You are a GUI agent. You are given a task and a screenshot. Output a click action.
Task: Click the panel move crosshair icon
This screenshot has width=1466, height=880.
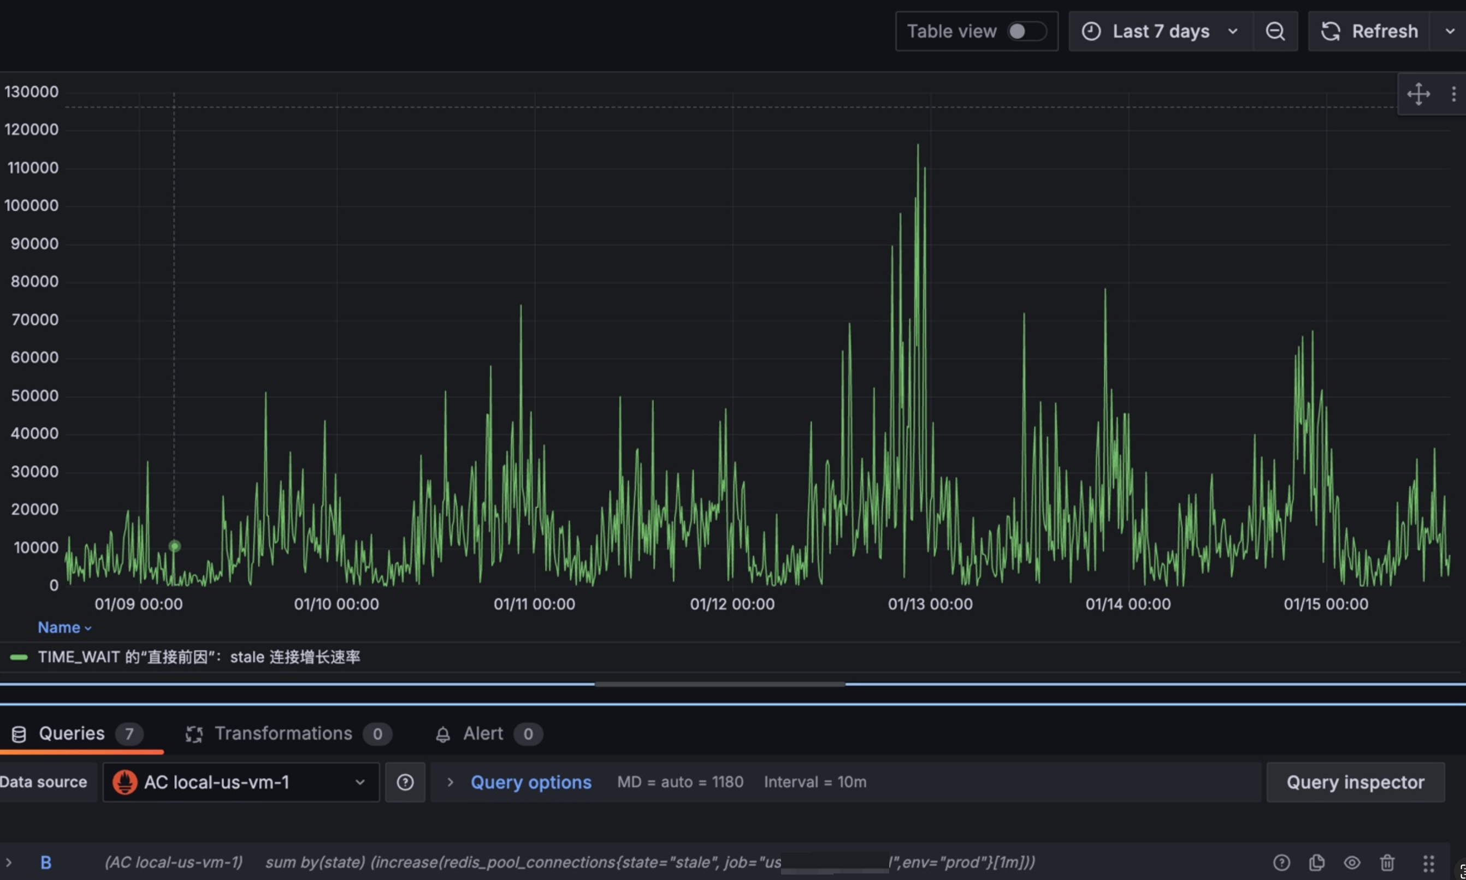tap(1418, 94)
